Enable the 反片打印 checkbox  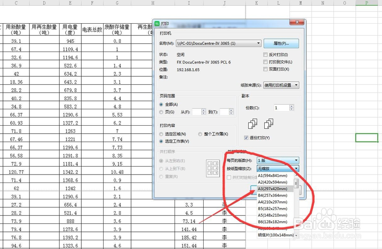(x=265, y=55)
